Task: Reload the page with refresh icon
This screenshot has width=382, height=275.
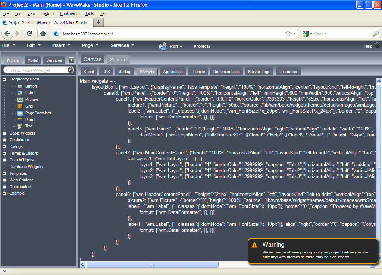Action: [29, 34]
